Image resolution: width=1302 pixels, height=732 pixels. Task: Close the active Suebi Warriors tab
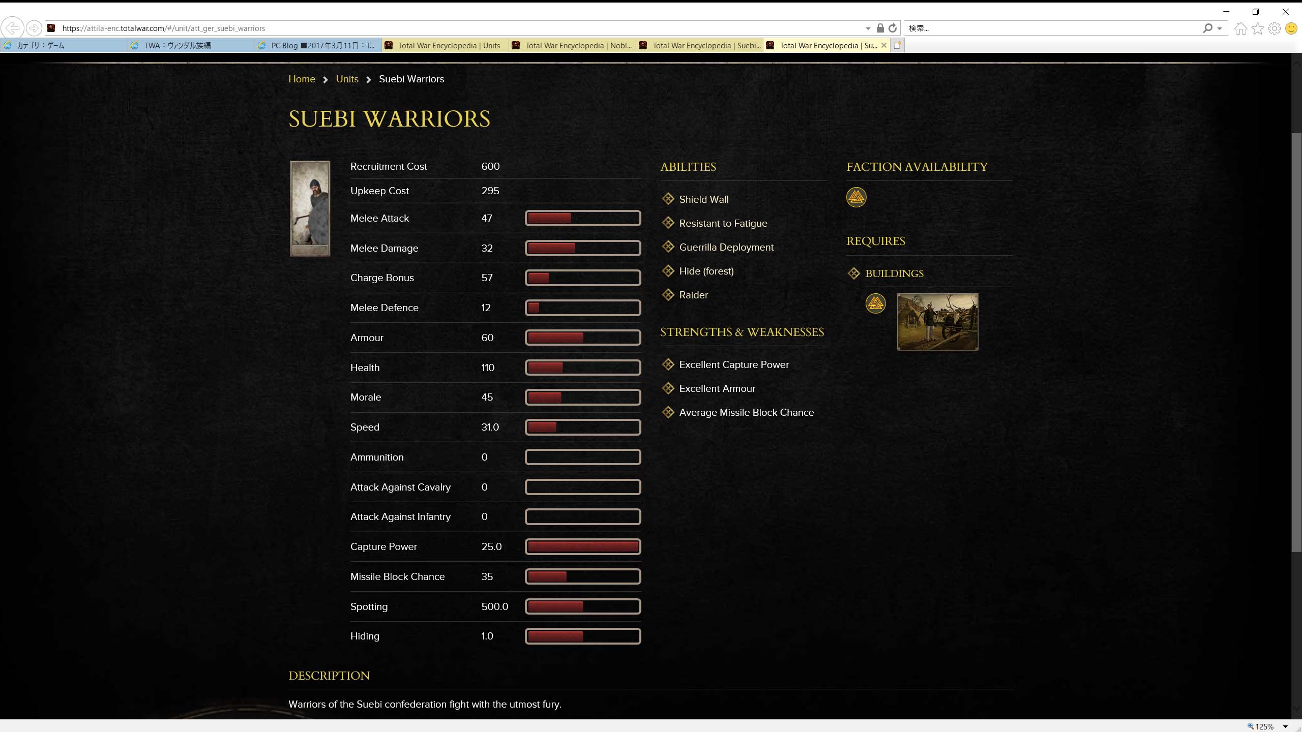pos(884,45)
